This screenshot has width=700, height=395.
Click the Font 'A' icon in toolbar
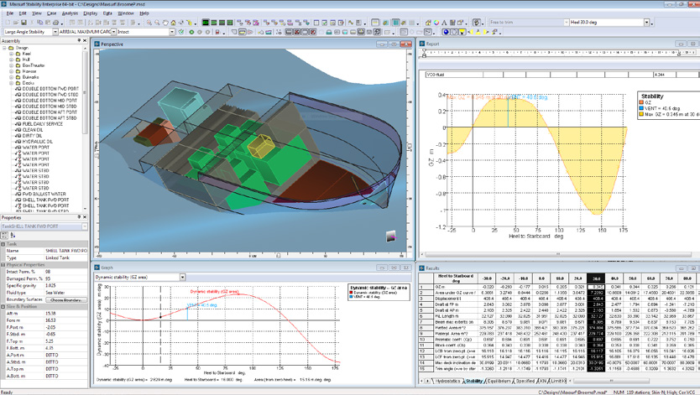point(444,23)
